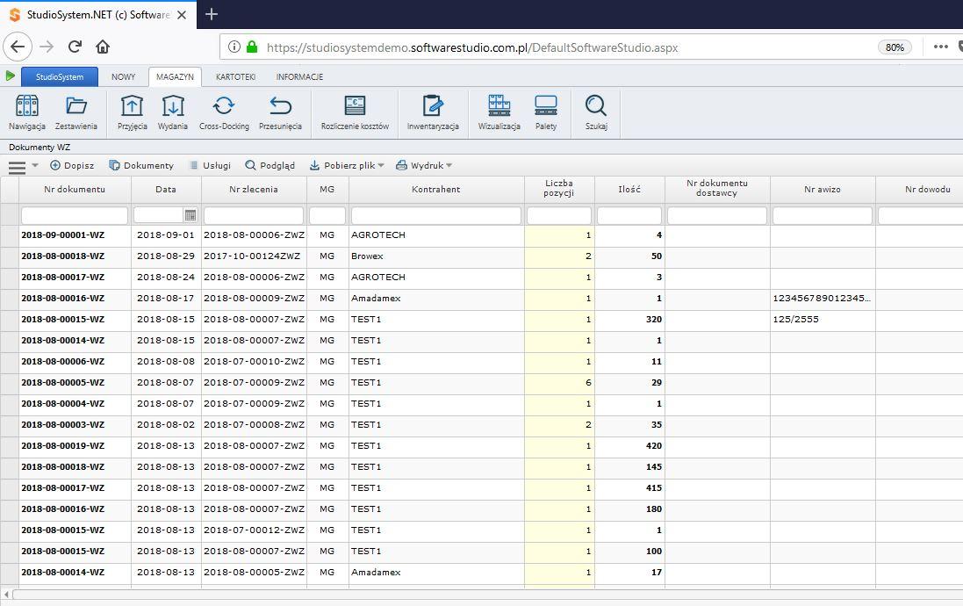Screen dimensions: 963x606
Task: Sort by Data column header
Action: (x=166, y=190)
